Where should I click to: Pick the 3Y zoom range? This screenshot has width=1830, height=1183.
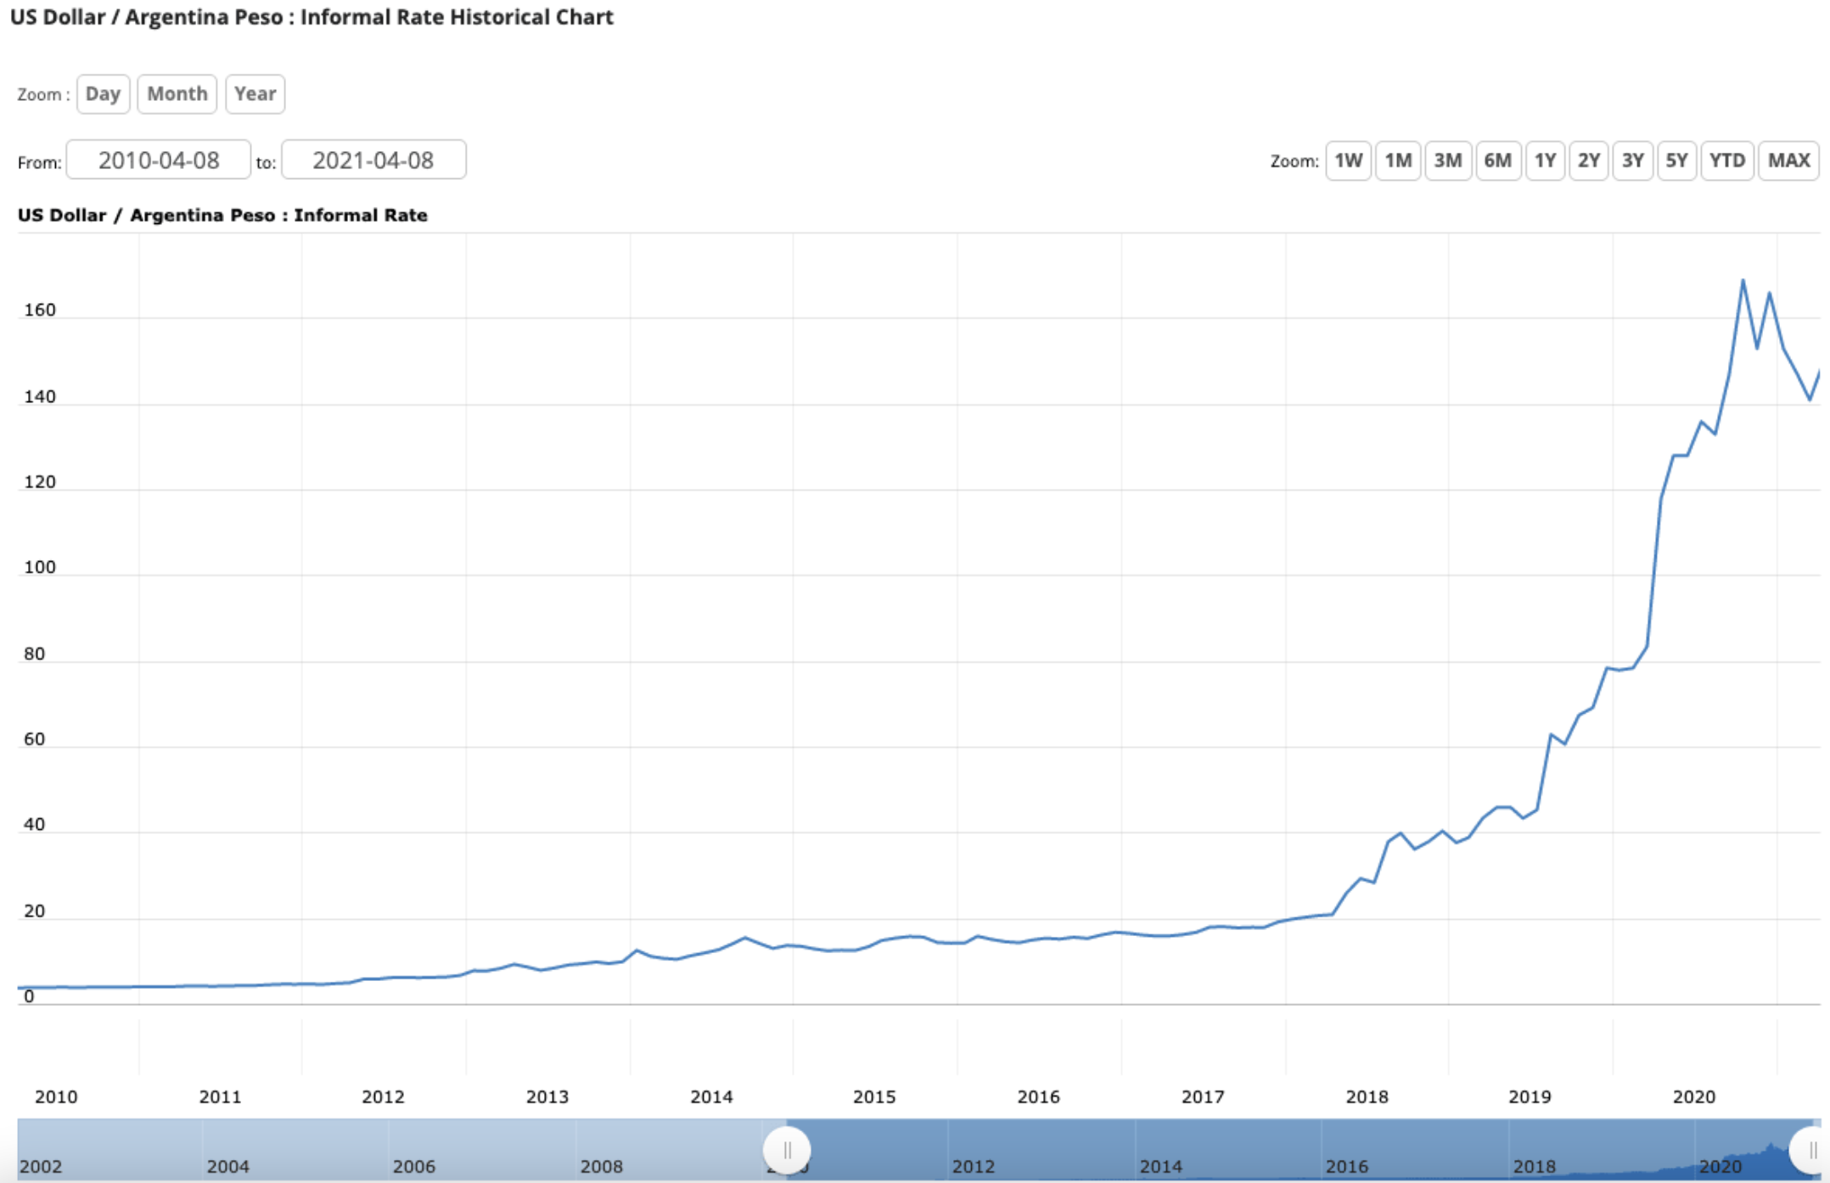click(x=1632, y=160)
